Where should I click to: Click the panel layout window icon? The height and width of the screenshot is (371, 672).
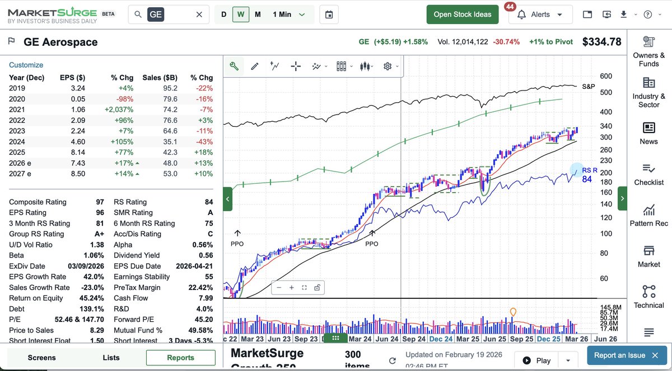click(587, 15)
